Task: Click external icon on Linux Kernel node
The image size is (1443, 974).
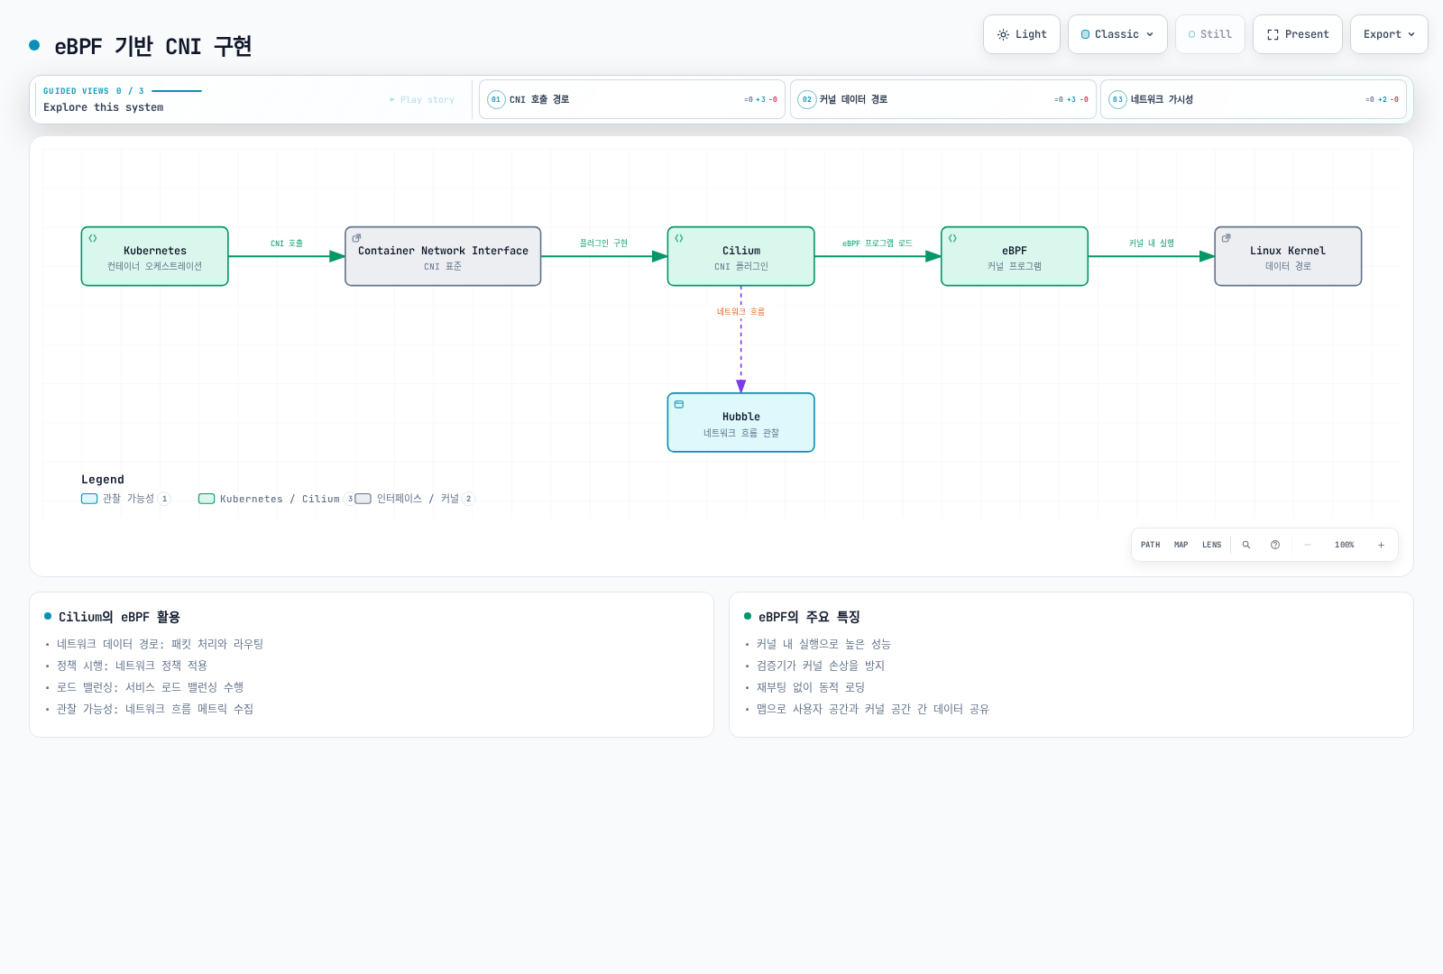Action: [1226, 238]
